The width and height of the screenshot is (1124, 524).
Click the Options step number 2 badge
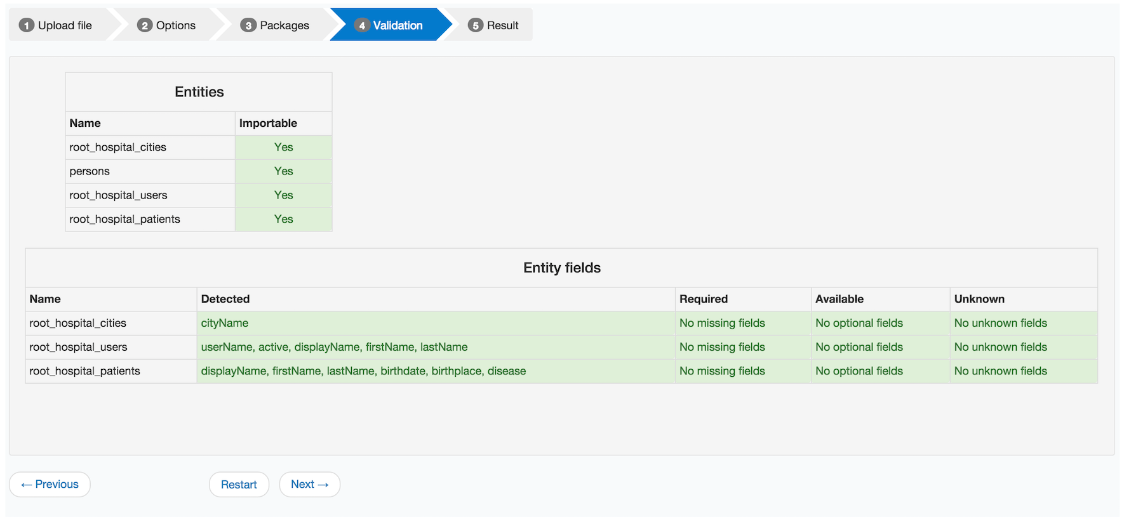[x=145, y=25]
